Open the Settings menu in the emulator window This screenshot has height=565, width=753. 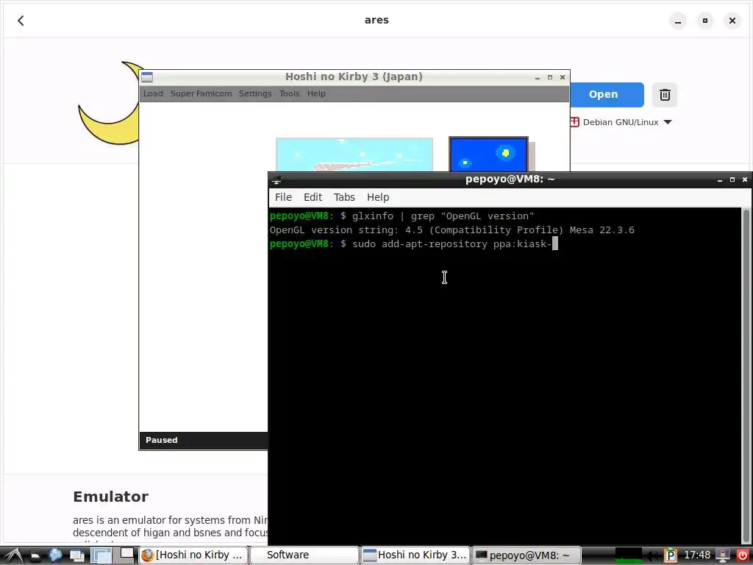255,93
